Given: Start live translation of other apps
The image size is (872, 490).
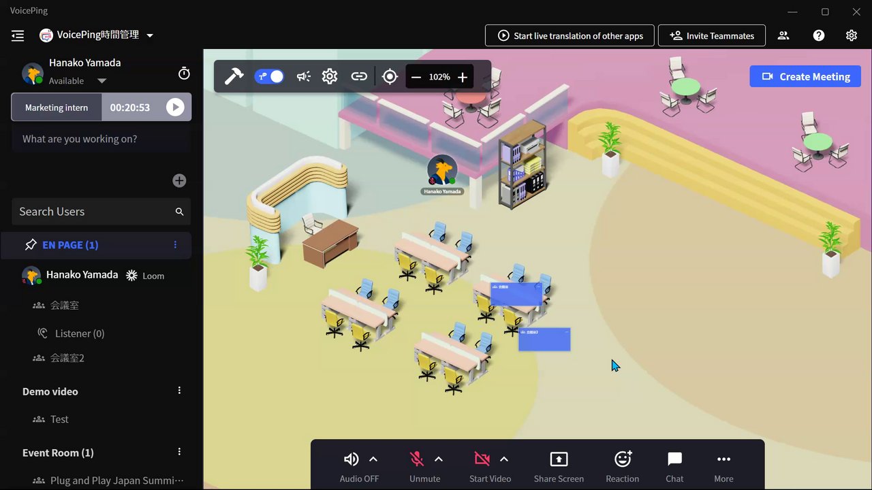Looking at the screenshot, I should 570,35.
